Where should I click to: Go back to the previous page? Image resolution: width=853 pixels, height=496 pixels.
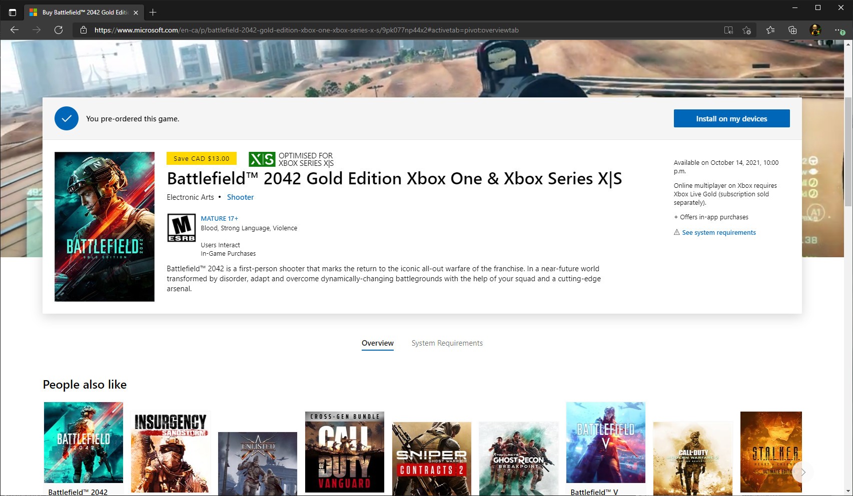pyautogui.click(x=15, y=30)
